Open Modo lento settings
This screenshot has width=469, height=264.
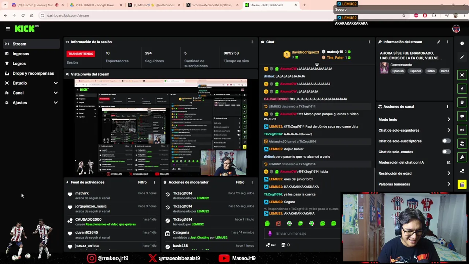[x=414, y=120]
